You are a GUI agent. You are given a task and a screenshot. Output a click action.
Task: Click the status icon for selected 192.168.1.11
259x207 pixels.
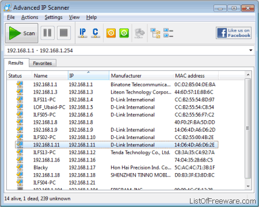(20, 144)
